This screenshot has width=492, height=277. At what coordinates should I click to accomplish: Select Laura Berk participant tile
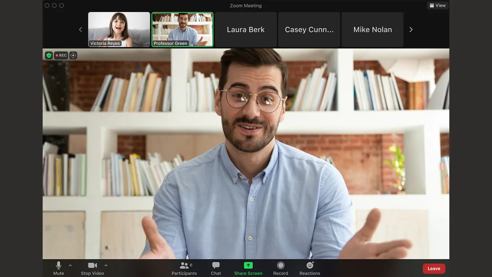point(246,30)
